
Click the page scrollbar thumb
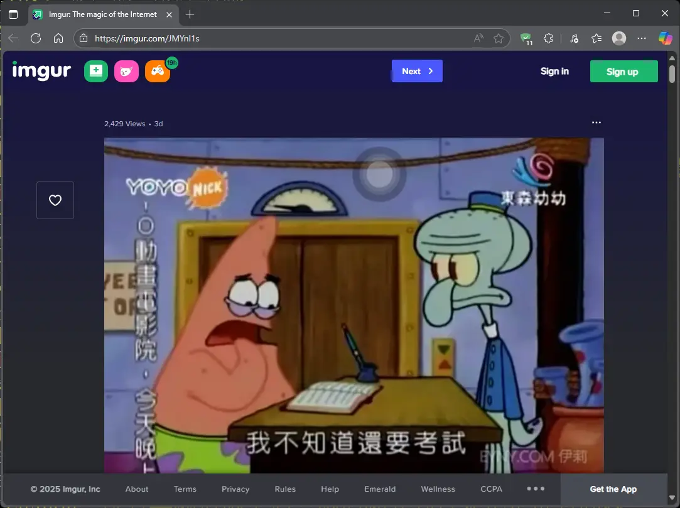[x=672, y=73]
